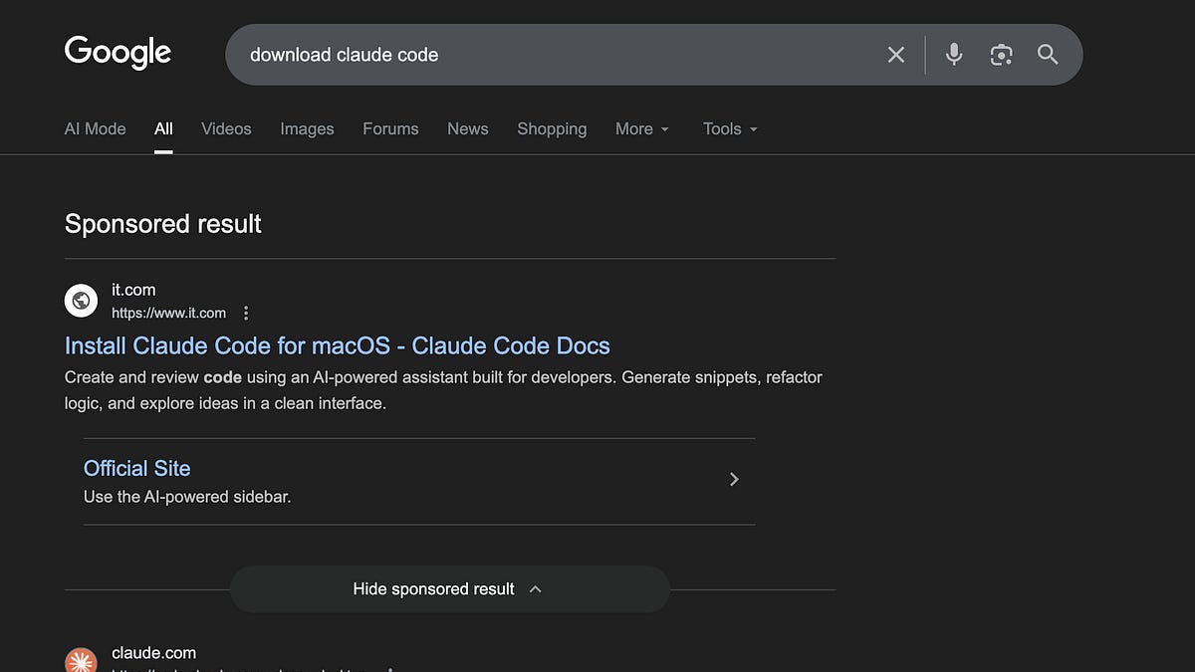1195x672 pixels.
Task: Open Google Lens camera search
Action: click(1001, 55)
